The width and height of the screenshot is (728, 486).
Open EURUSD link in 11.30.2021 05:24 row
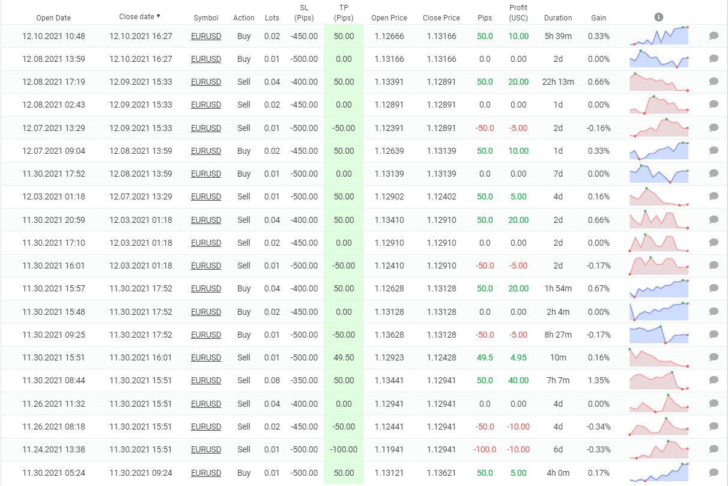(206, 473)
